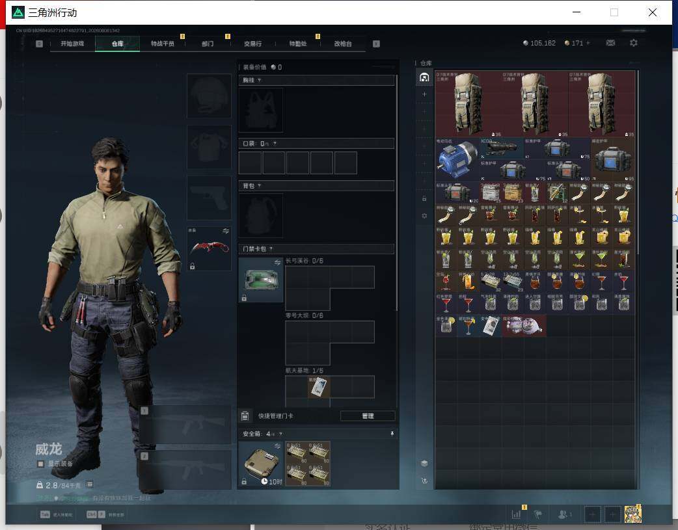Go to the 交易行 tab

[x=252, y=44]
